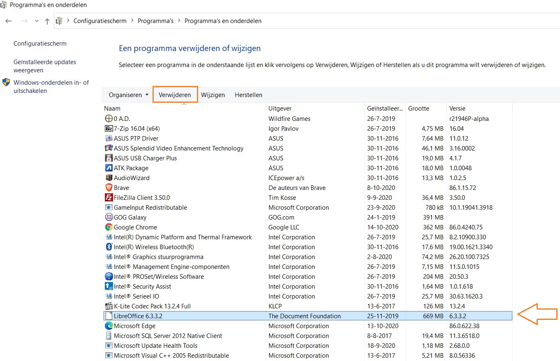The width and height of the screenshot is (560, 361).
Task: Click the AudioWizard icon
Action: (109, 178)
